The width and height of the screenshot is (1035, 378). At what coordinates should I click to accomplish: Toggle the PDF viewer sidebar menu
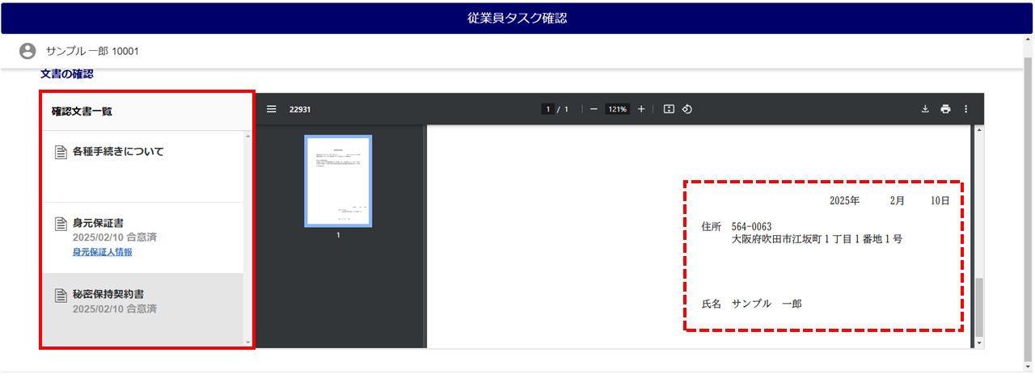coord(272,110)
